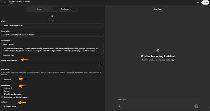Disable the Web Search capability

[x=2, y=88]
